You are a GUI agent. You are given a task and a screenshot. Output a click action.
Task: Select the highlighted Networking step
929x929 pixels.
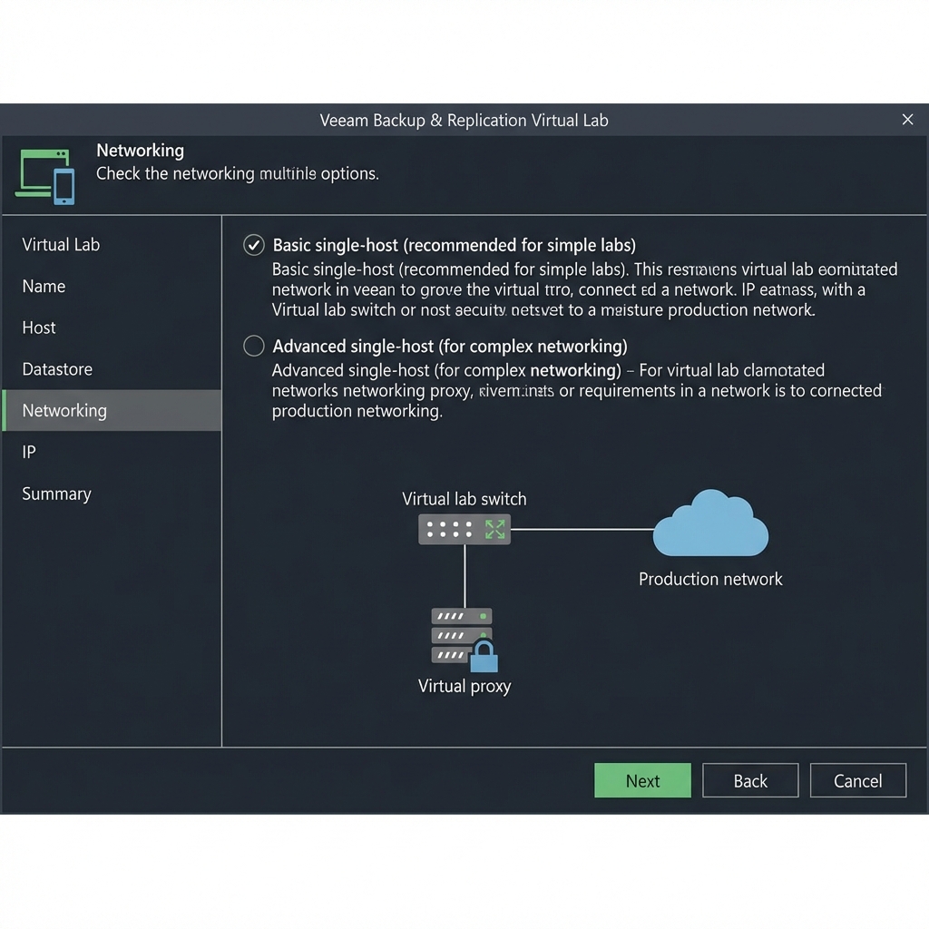click(x=64, y=410)
